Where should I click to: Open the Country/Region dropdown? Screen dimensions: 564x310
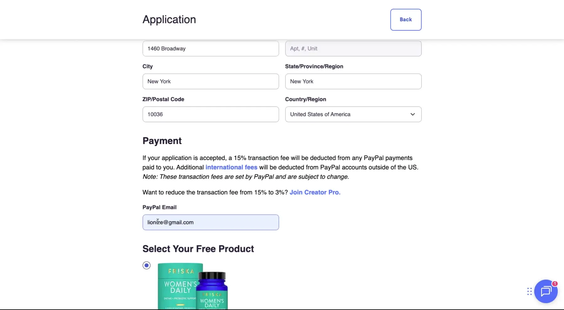(x=353, y=114)
